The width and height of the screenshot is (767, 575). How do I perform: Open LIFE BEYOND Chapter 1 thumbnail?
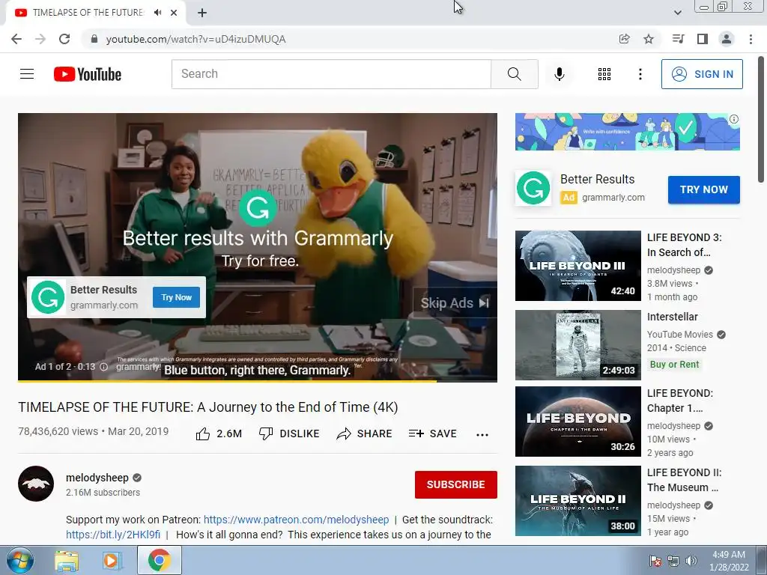click(x=577, y=422)
